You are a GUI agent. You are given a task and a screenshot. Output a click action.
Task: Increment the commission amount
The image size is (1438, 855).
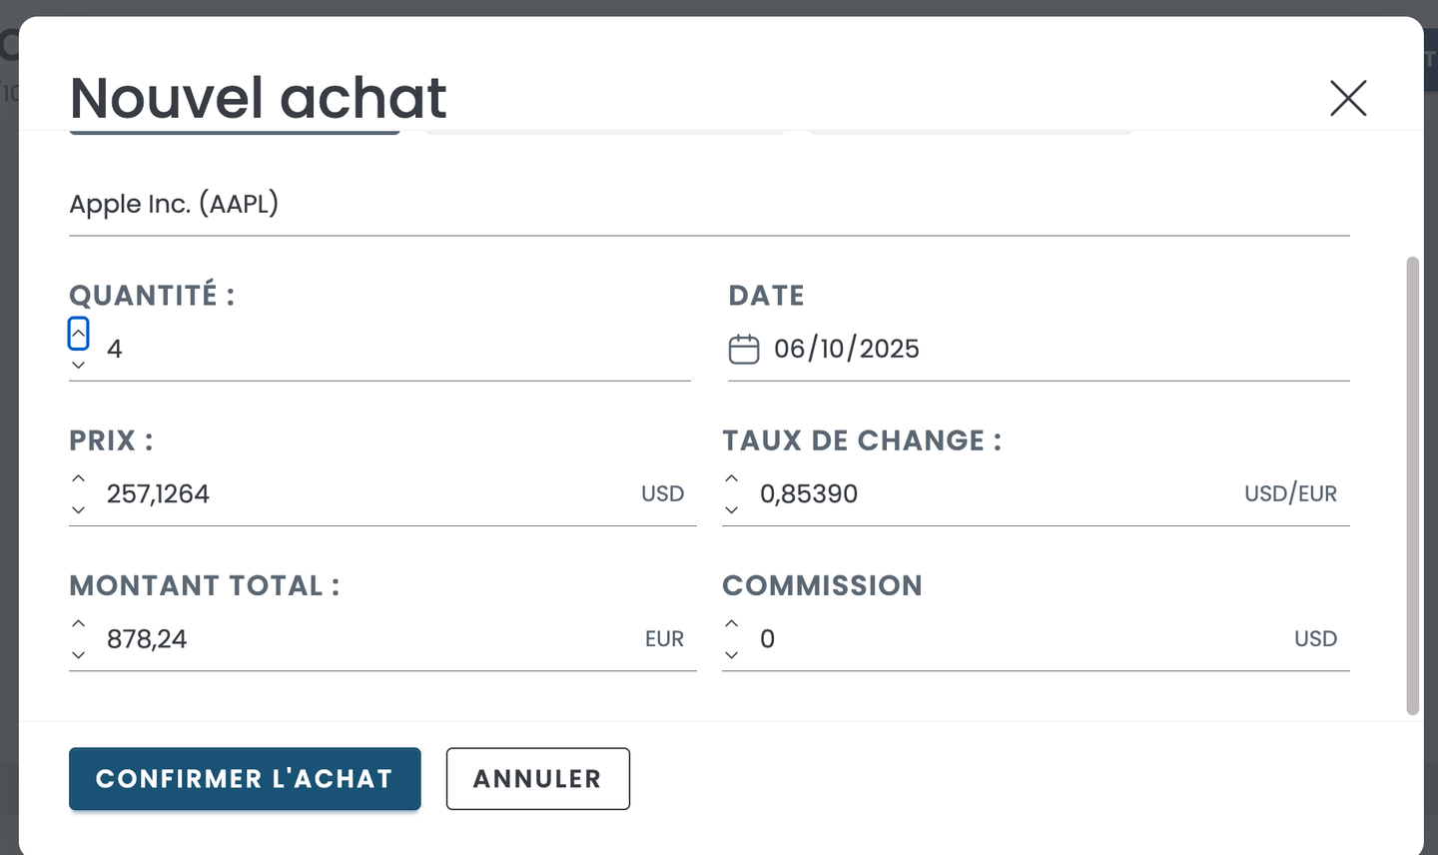coord(732,623)
